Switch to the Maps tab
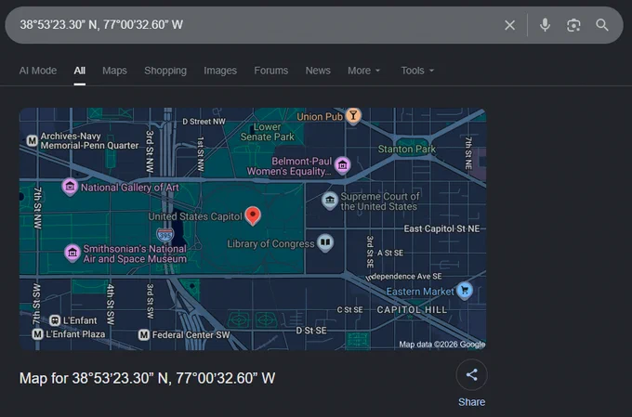The image size is (632, 417). 114,71
